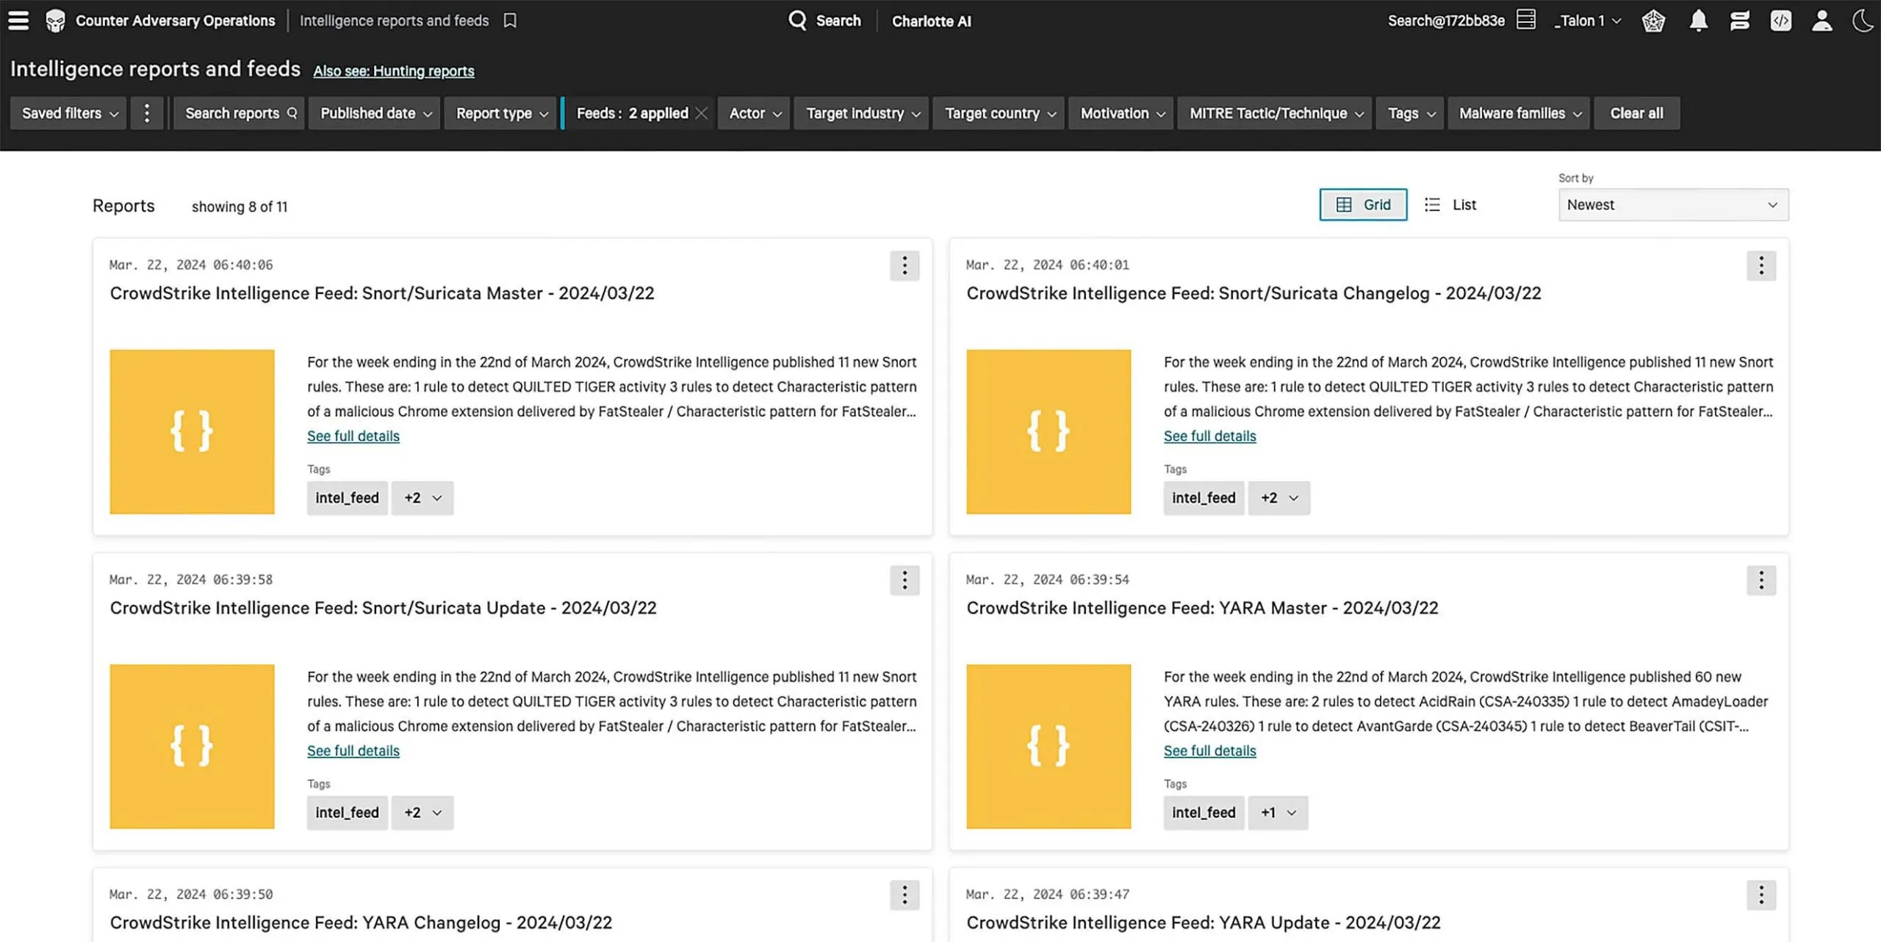1881x942 pixels.
Task: Open kebab menu for Snort/Suricata Update card
Action: tap(904, 580)
